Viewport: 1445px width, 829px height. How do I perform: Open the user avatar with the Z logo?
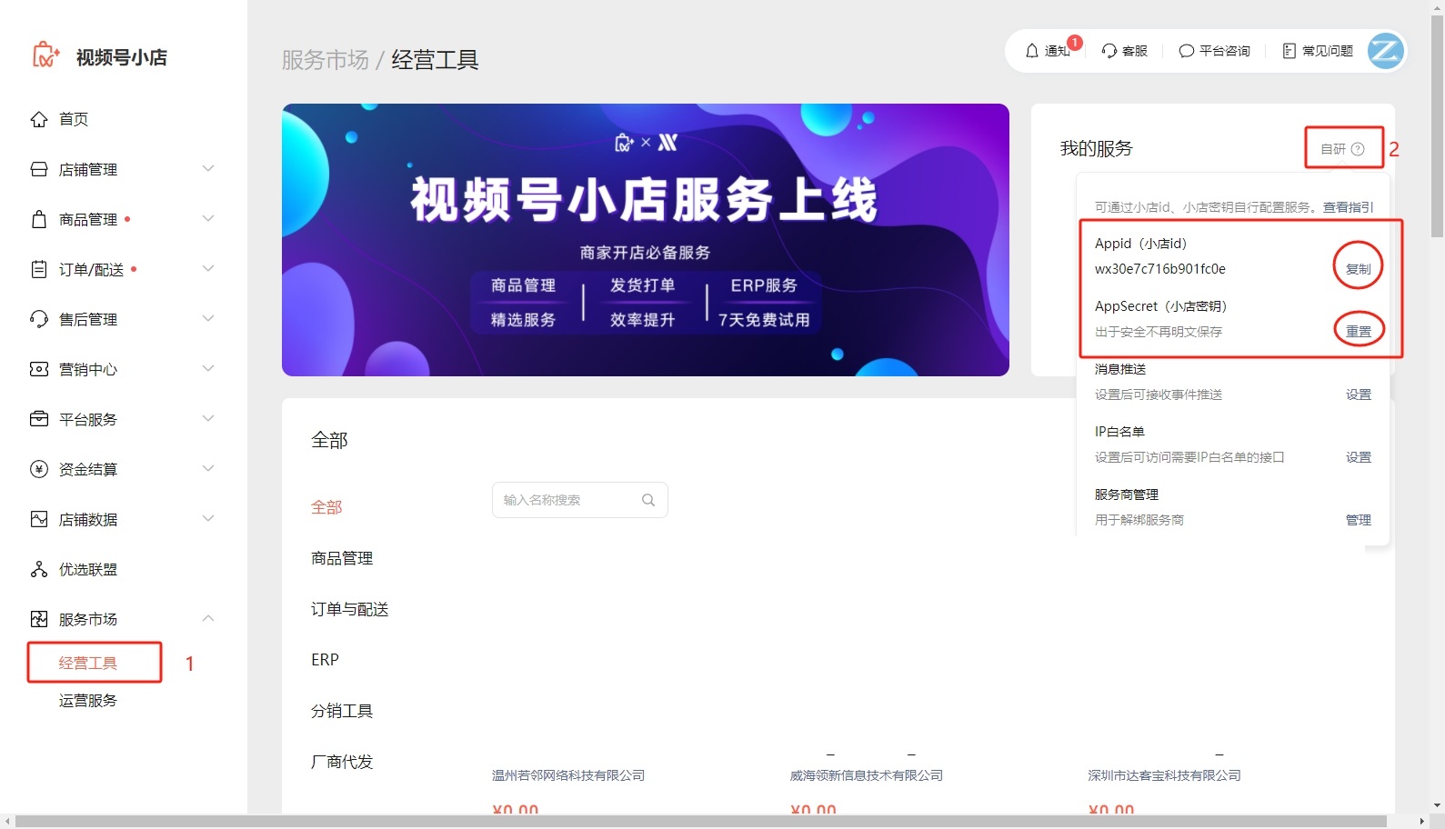point(1386,51)
